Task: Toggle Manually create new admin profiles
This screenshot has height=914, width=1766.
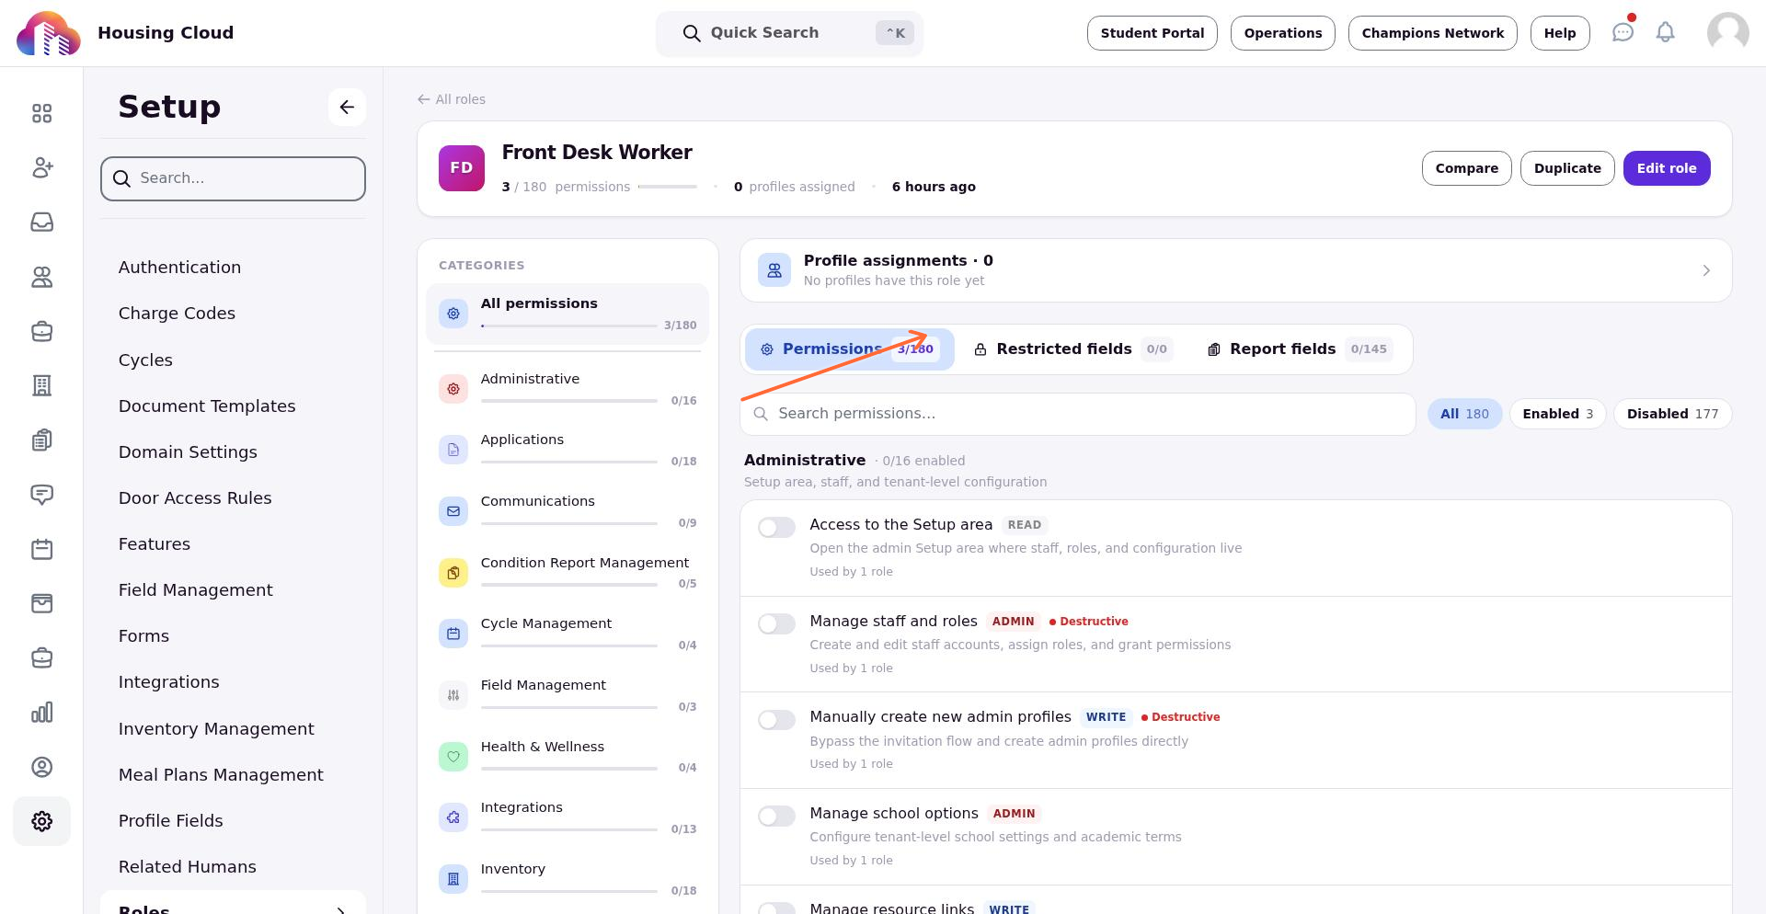Action: 776,719
